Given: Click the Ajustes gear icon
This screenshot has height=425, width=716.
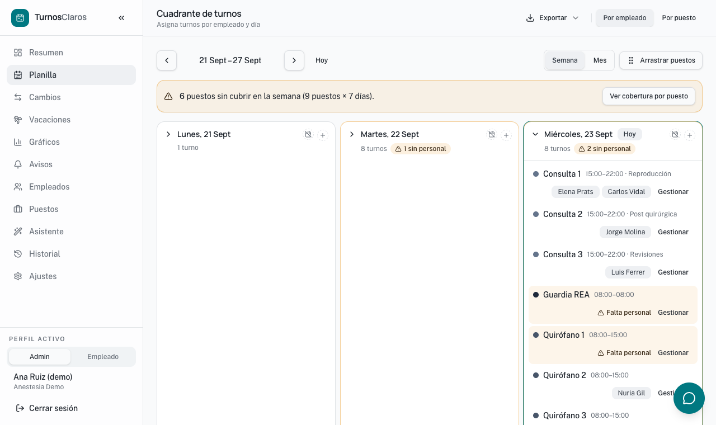Looking at the screenshot, I should (18, 276).
